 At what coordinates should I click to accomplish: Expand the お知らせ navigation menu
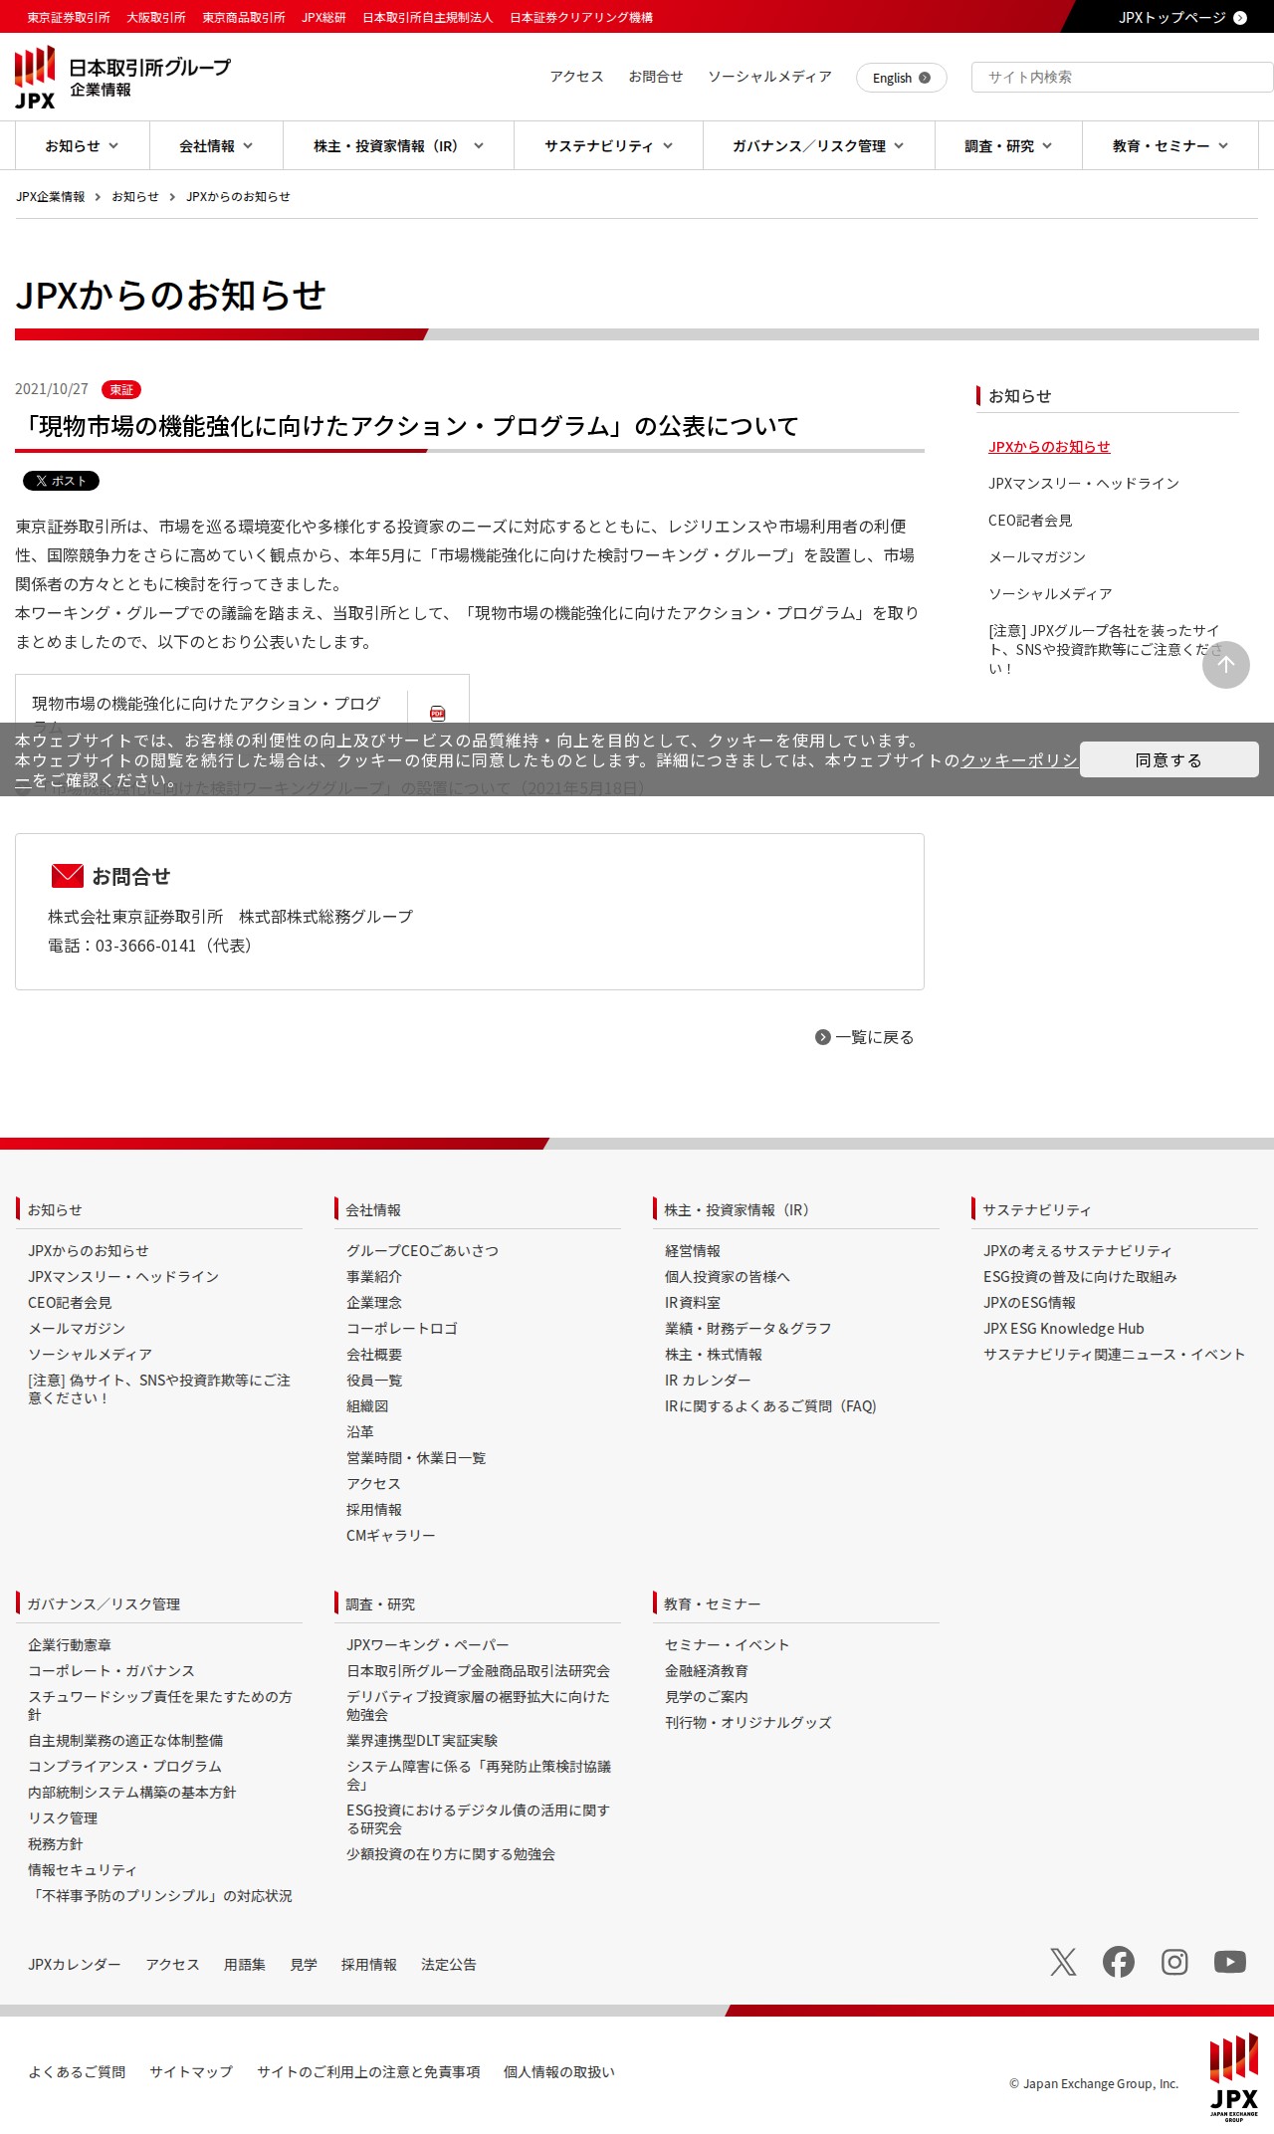click(x=82, y=146)
